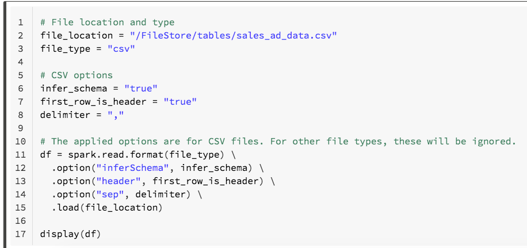Click the comment about applied CSV options
This screenshot has height=248, width=527.
point(278,142)
